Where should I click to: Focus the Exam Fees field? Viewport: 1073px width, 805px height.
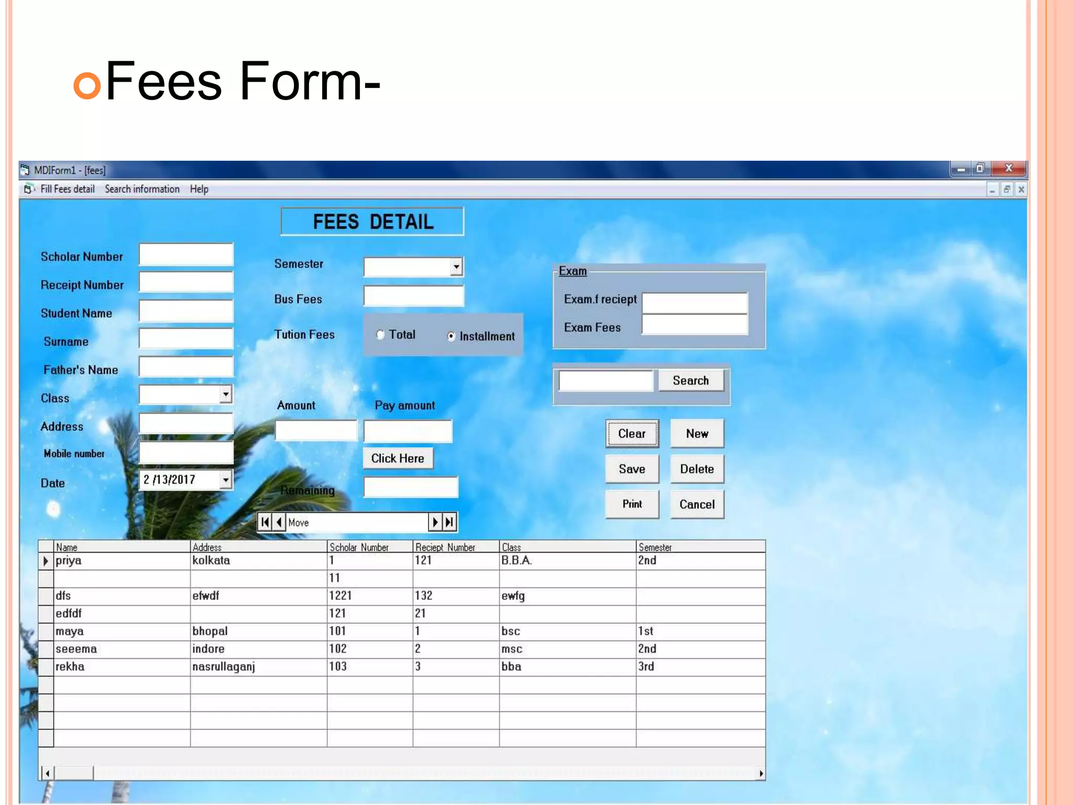[x=695, y=324]
